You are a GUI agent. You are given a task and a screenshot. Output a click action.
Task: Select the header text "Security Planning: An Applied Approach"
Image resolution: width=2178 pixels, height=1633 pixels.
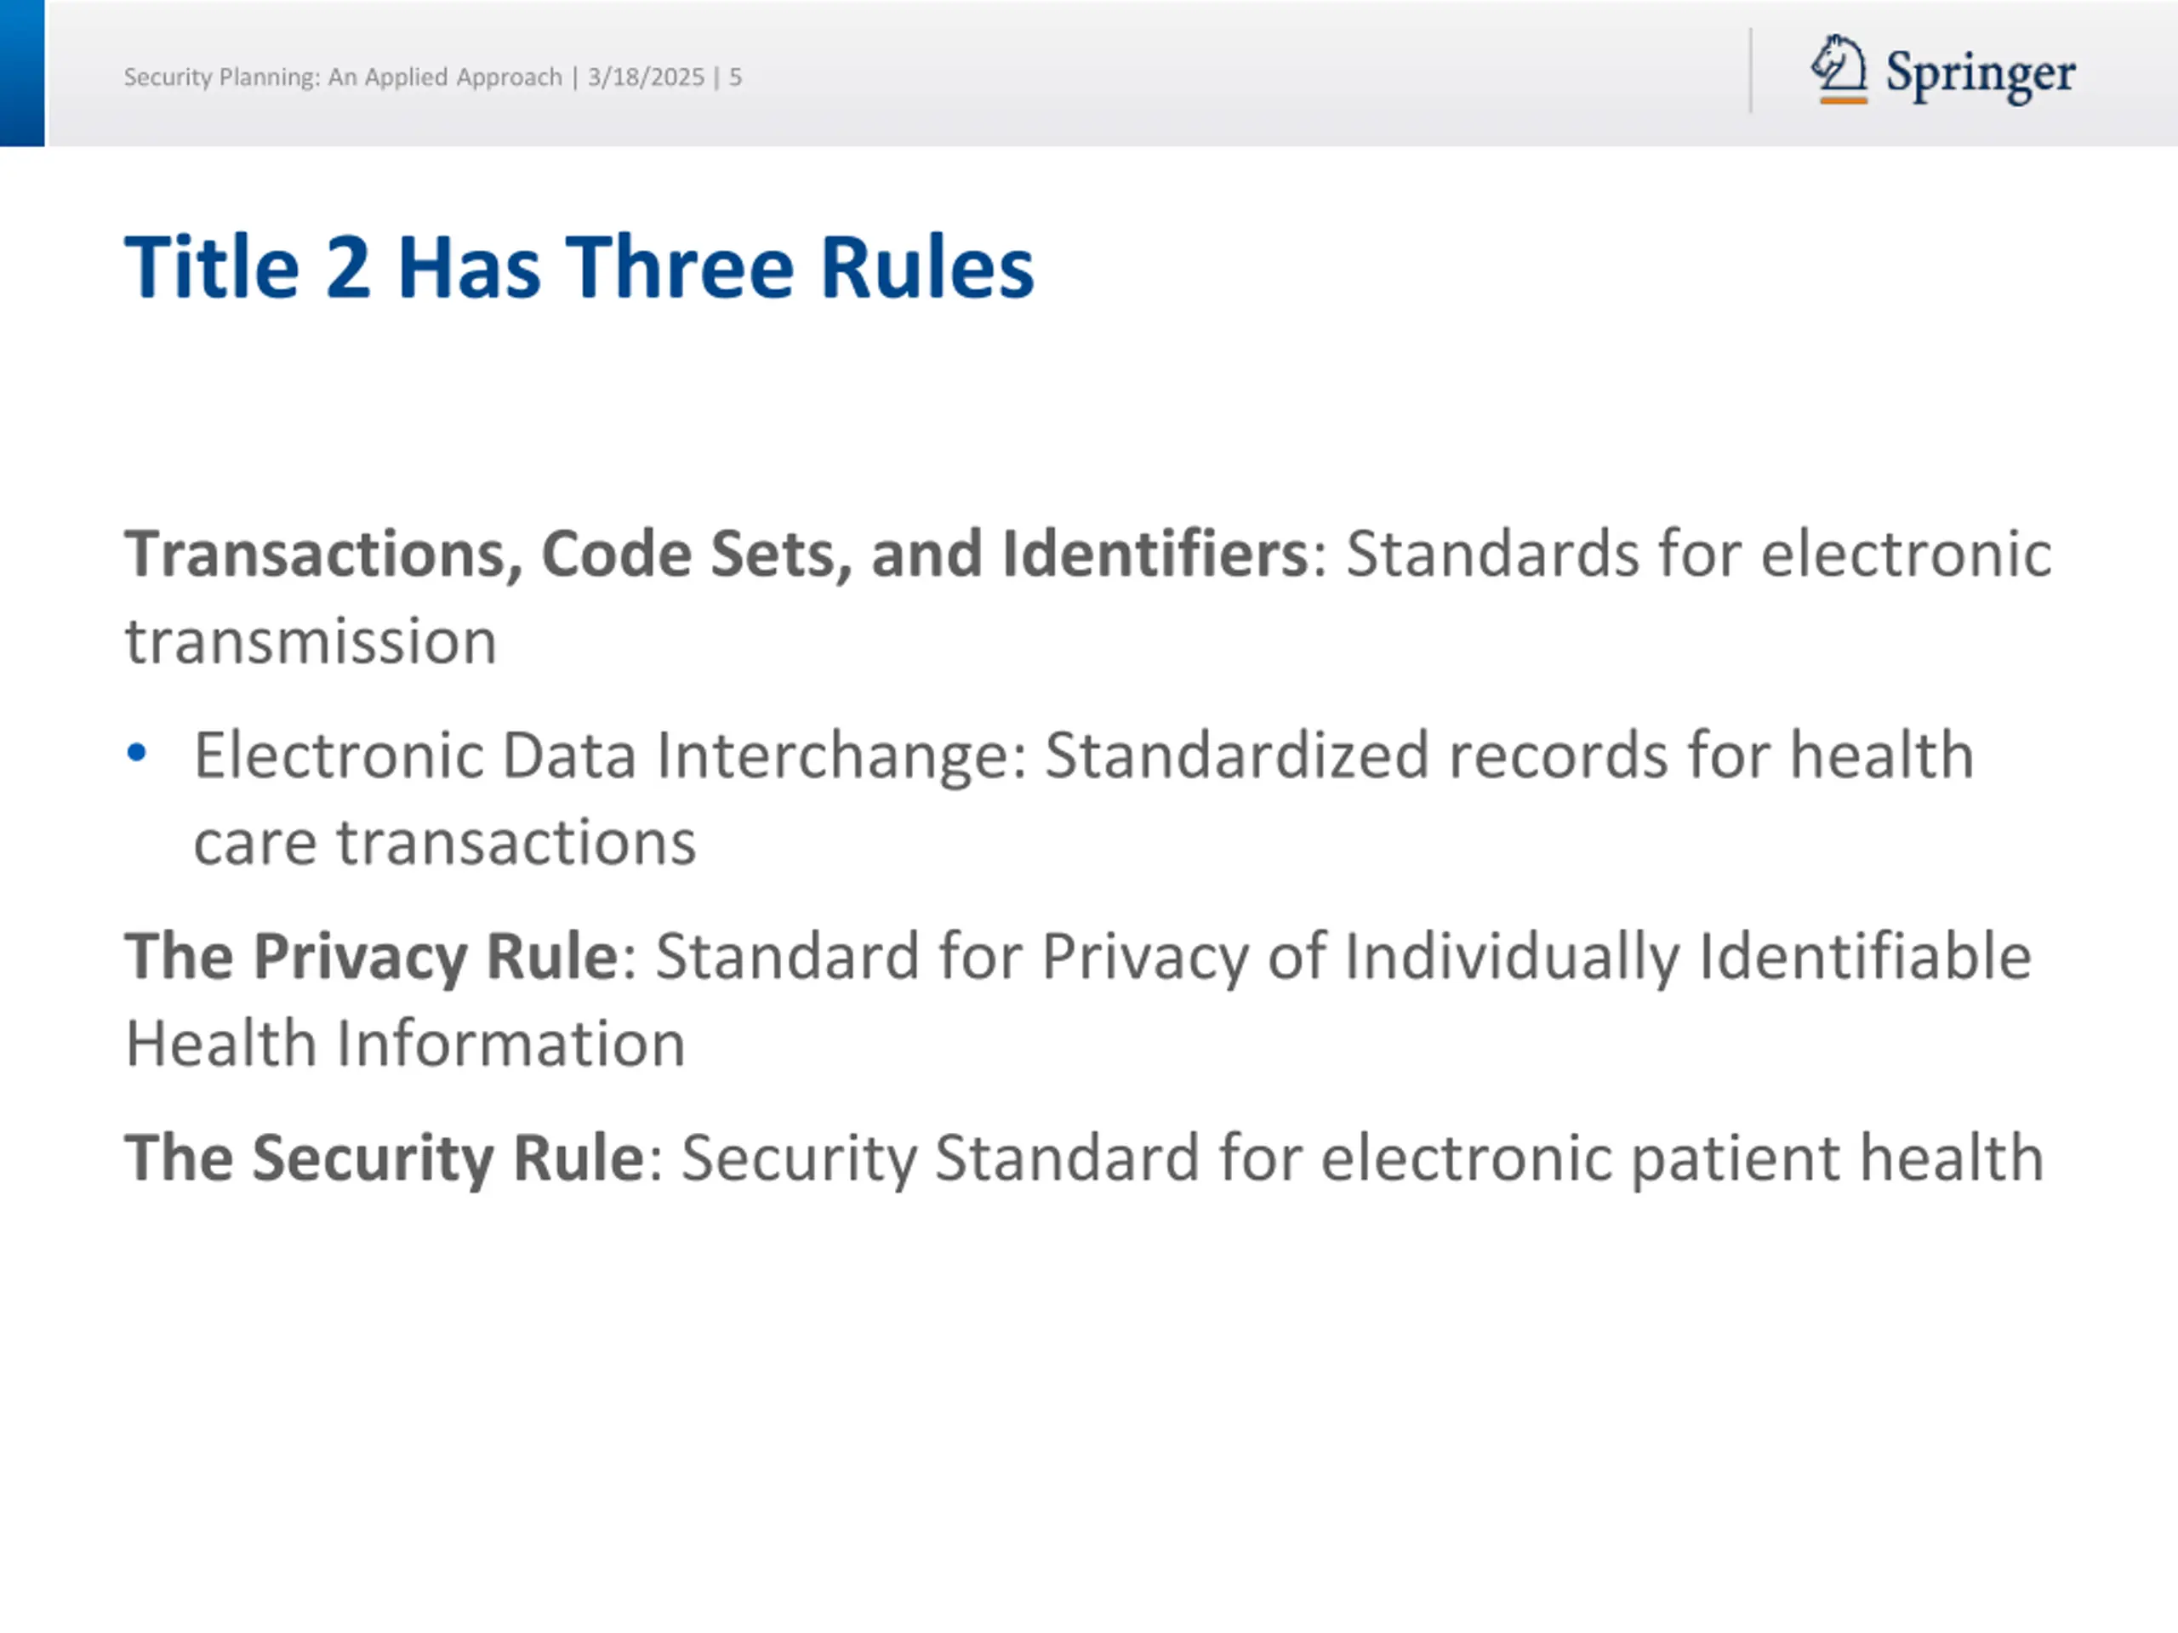point(343,77)
